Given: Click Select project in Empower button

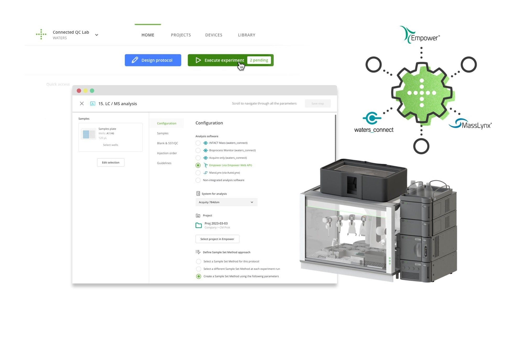Looking at the screenshot, I should [217, 239].
